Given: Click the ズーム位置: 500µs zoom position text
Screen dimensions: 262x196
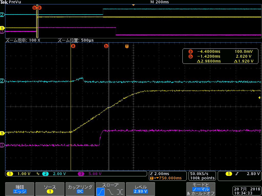Looking at the screenshot, I should [75, 40].
